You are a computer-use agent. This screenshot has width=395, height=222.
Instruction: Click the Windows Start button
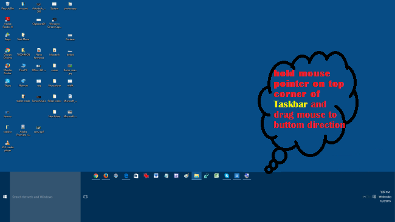point(5,197)
